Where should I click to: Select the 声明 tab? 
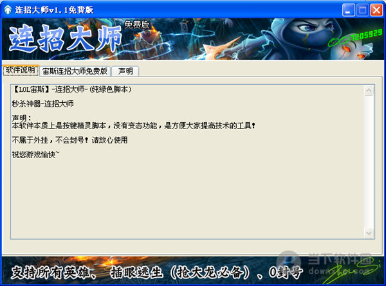125,71
